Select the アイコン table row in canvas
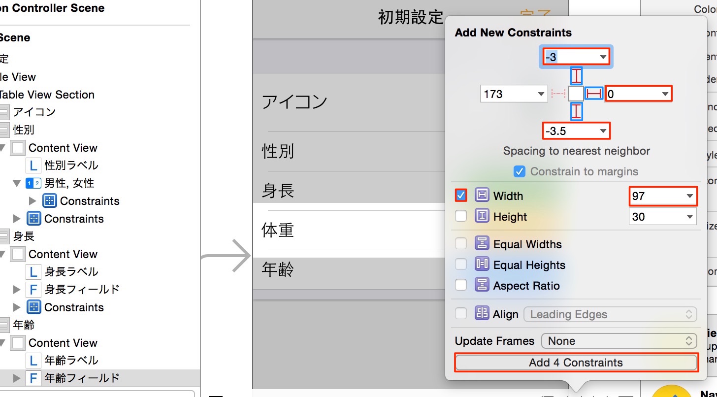This screenshot has height=397, width=717. point(349,102)
